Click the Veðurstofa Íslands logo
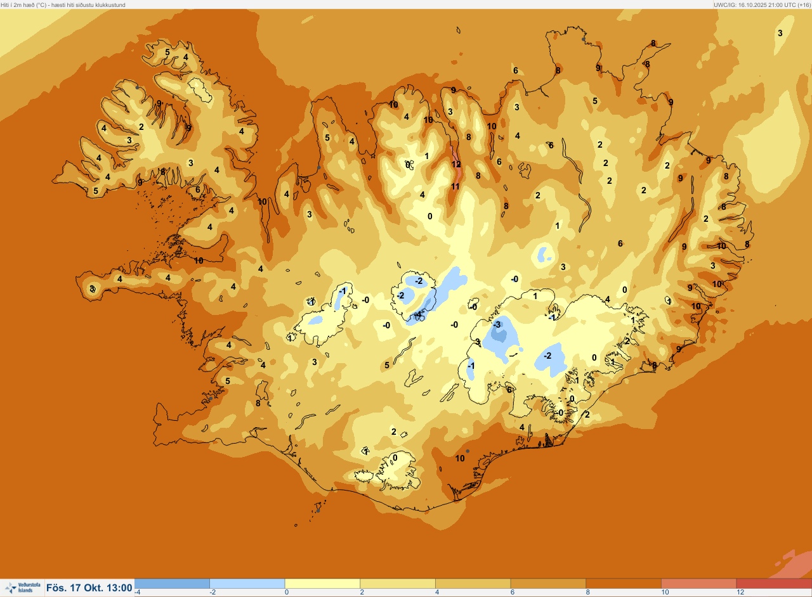812x597 pixels. (x=22, y=588)
